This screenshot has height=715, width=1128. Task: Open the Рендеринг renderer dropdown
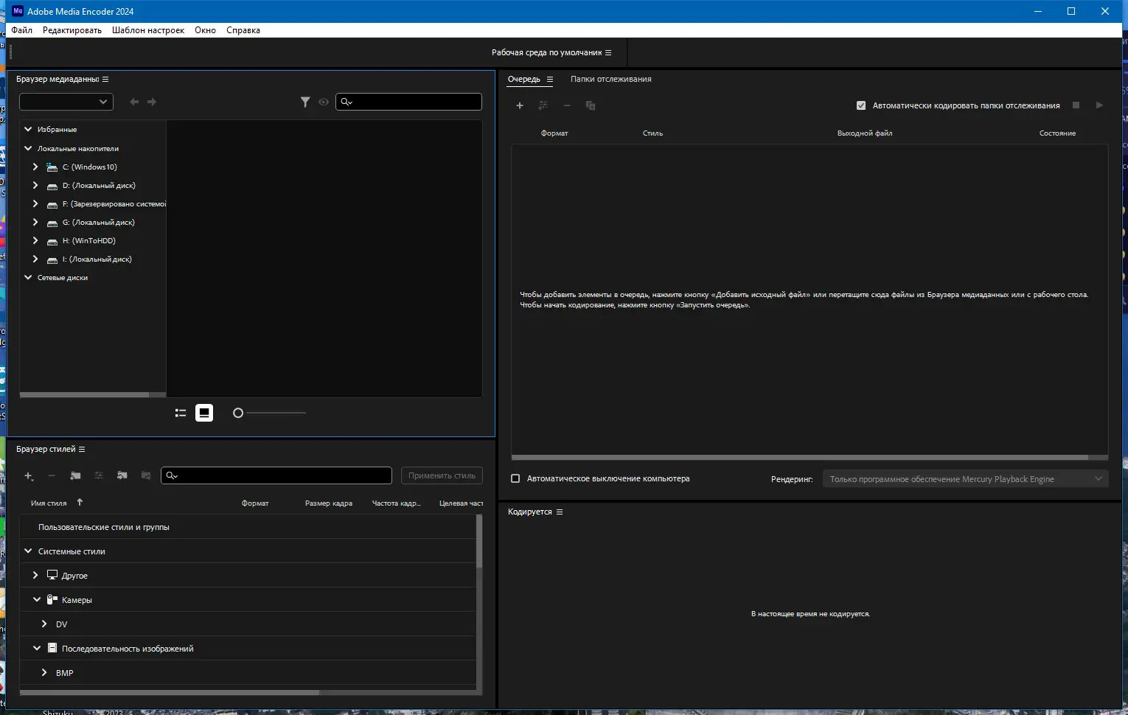[x=966, y=479]
